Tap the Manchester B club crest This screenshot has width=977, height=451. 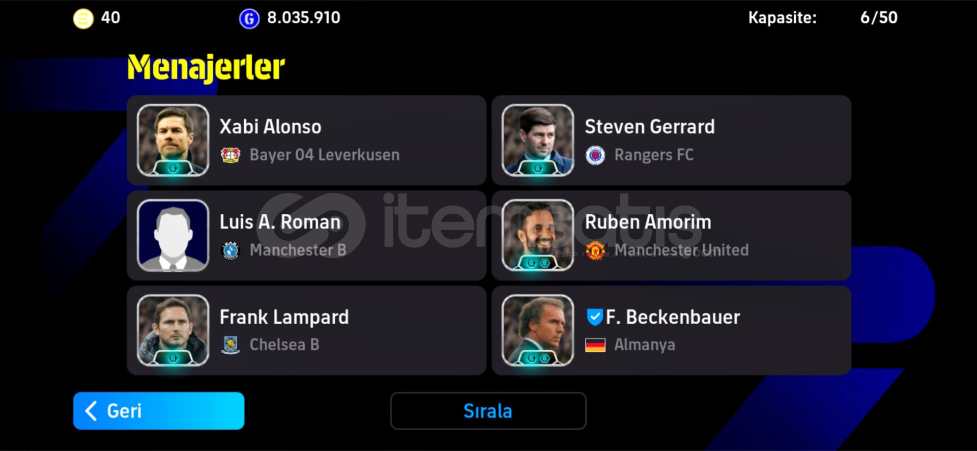231,250
